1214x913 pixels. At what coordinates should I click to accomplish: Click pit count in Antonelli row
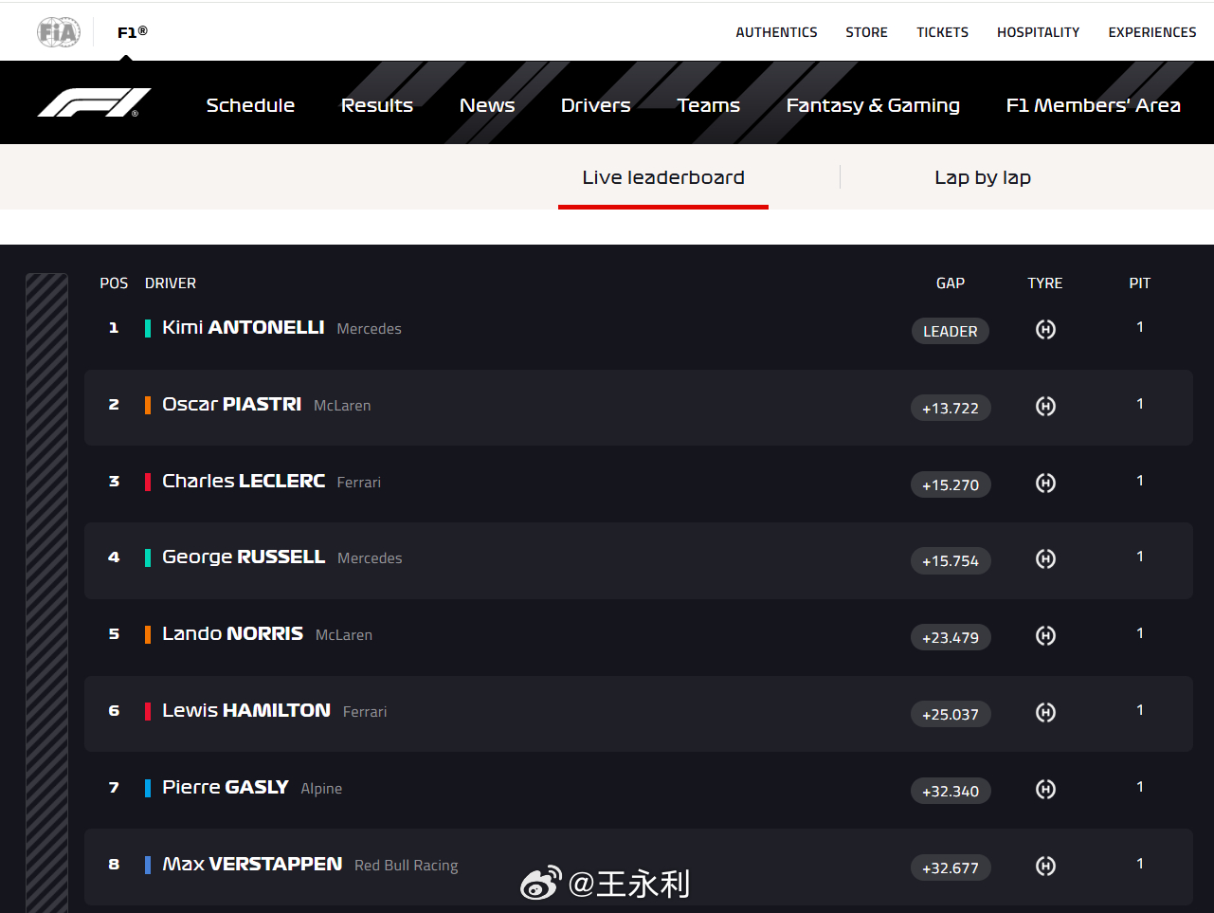[1140, 327]
